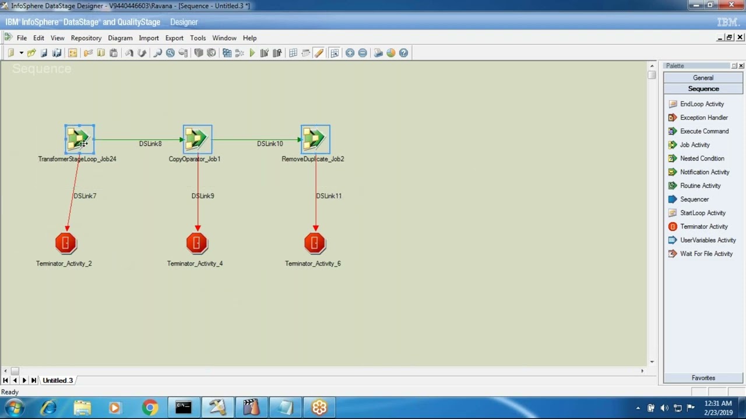Click the DSLink8 link label
Screen dimensions: 746x419
click(x=150, y=144)
